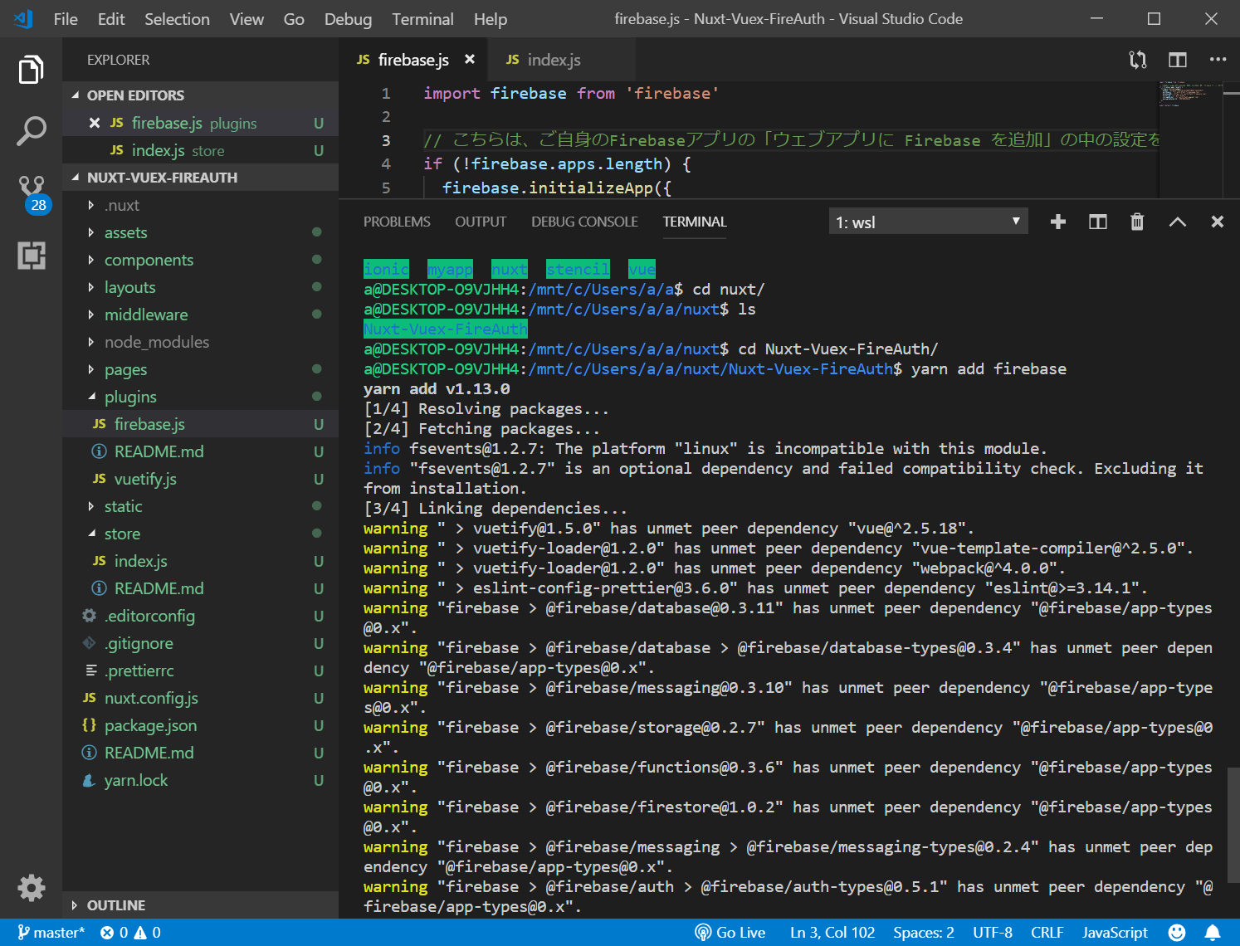Open yarn.lock file
Screen dimensions: 1240x946
[x=200, y=780]
